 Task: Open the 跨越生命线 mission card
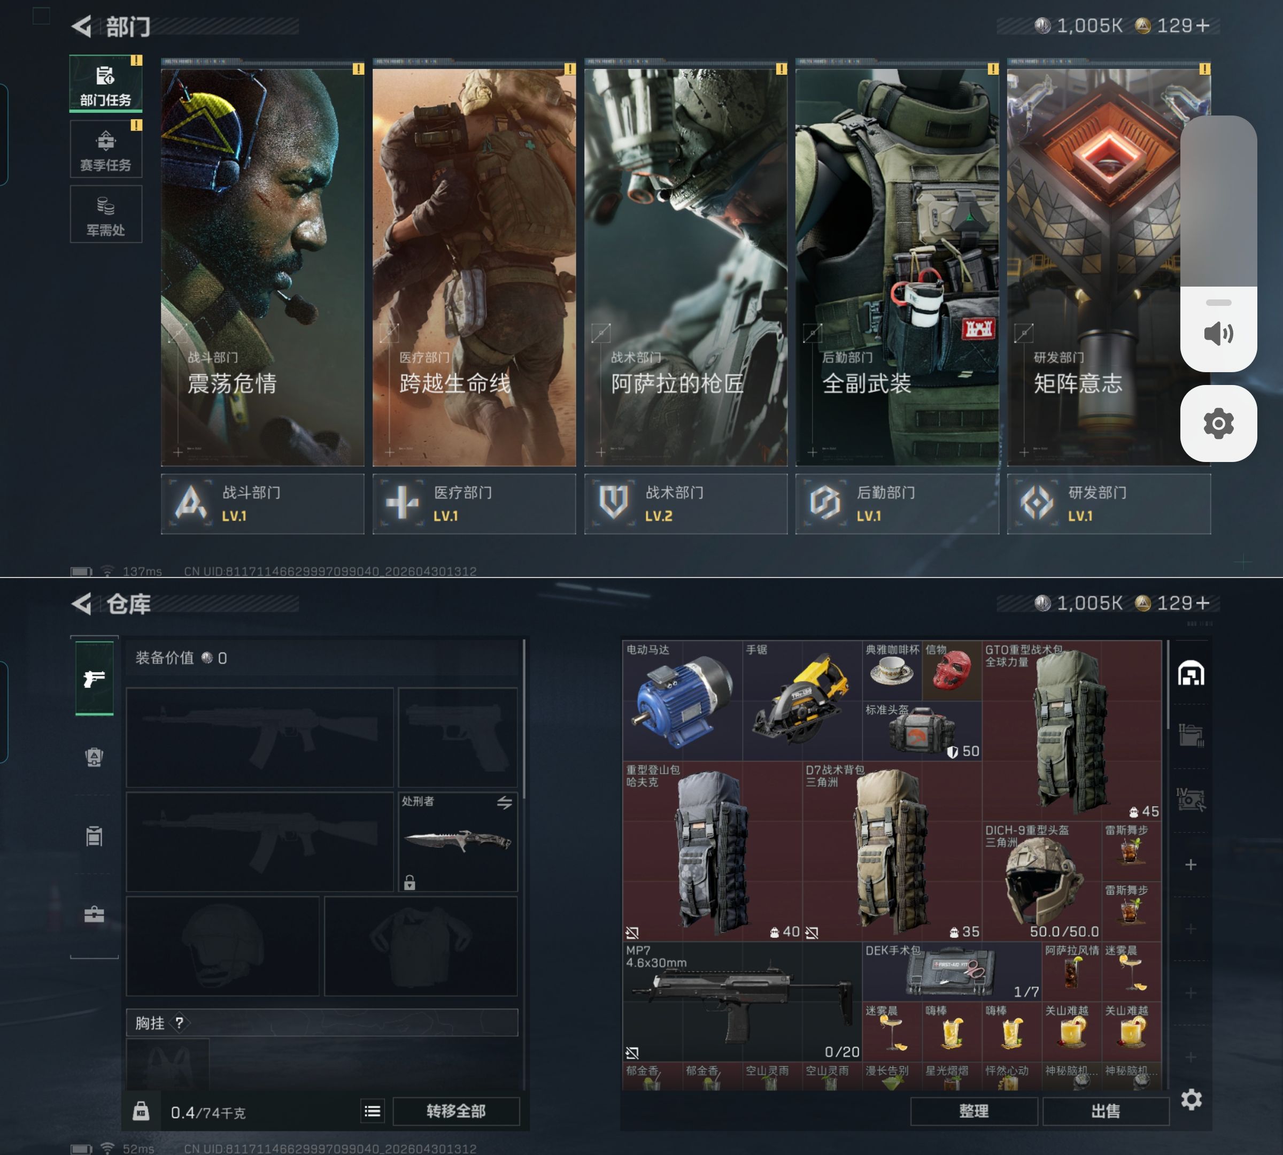coord(474,266)
